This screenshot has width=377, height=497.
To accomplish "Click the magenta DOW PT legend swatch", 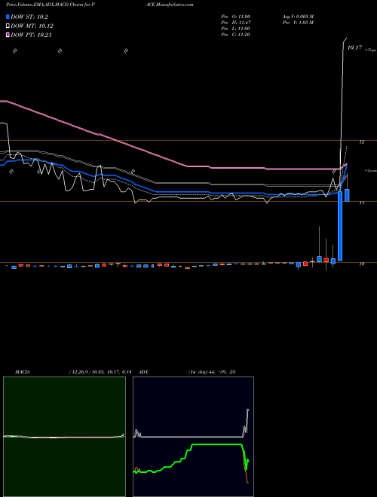I will coord(8,35).
